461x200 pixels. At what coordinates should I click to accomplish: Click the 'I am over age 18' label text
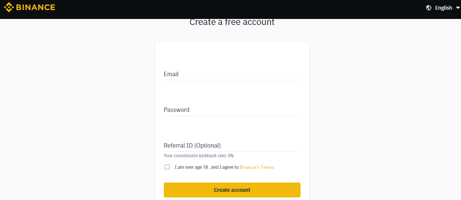[191, 167]
